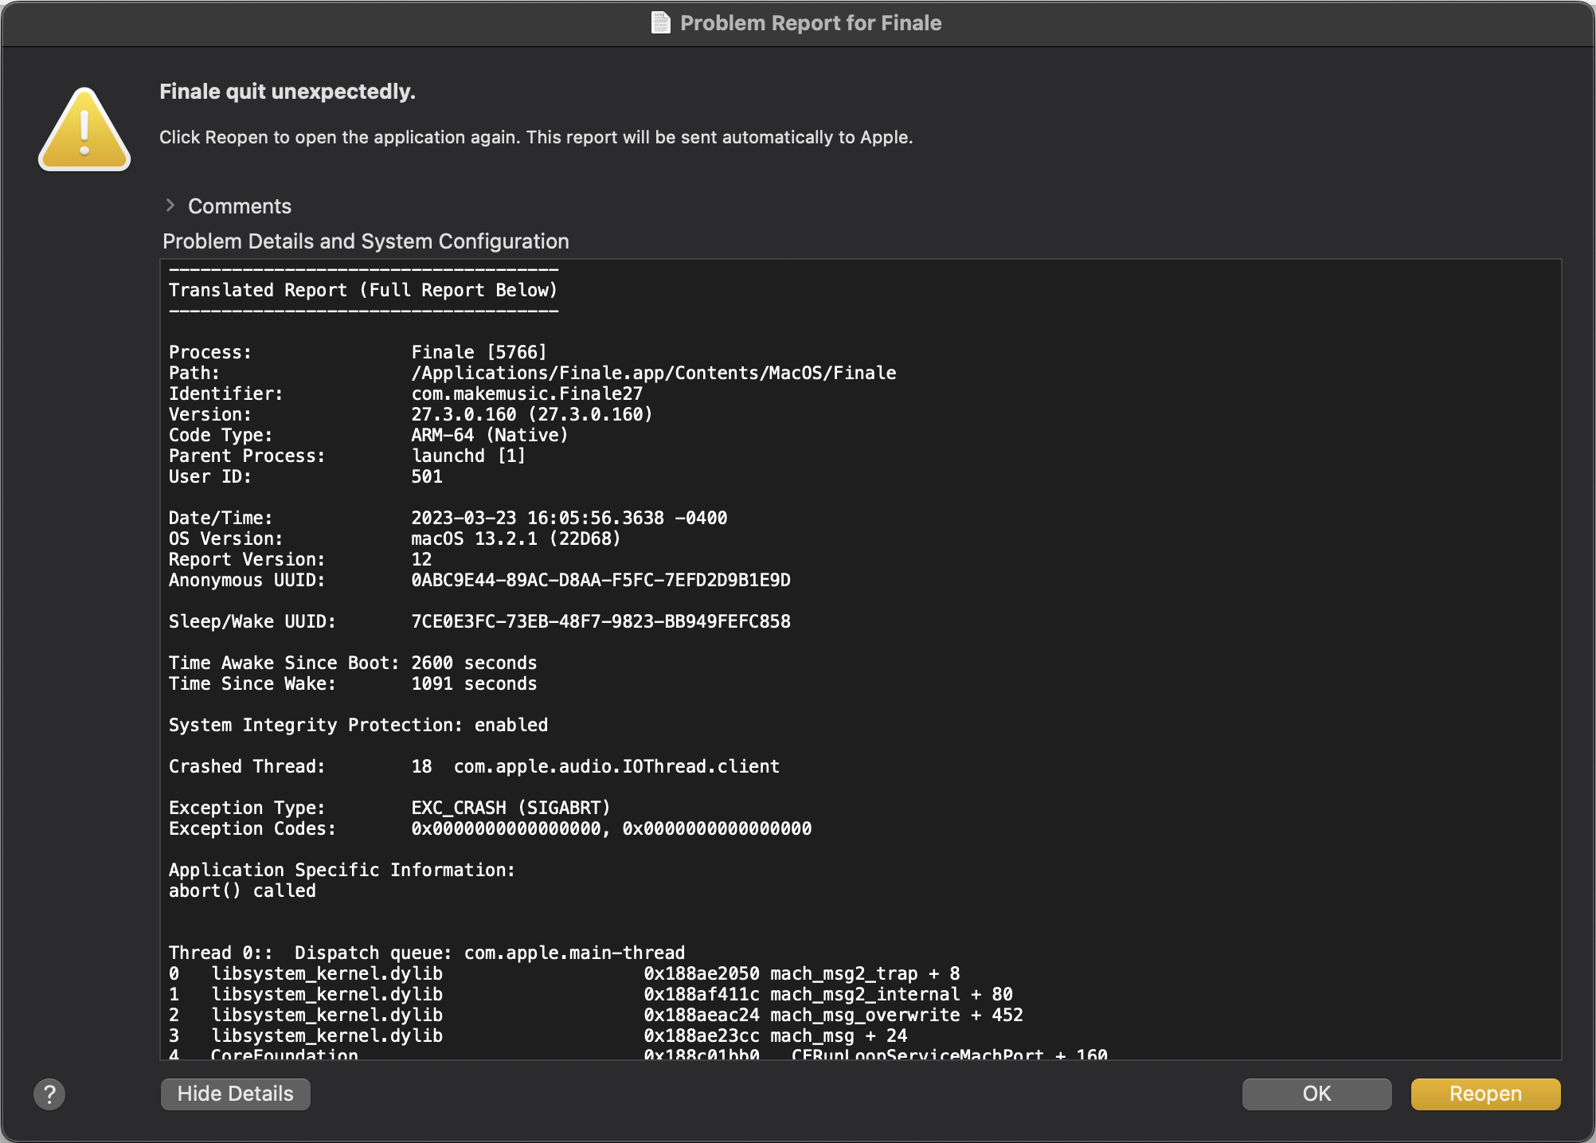Screen dimensions: 1596x1143
Task: Click the yellow warning triangle icon
Action: pos(84,130)
